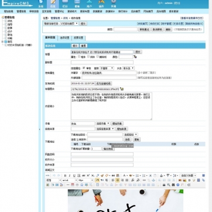Open the 置顶 level dropdown
The height and width of the screenshot is (212, 212).
(x=107, y=68)
